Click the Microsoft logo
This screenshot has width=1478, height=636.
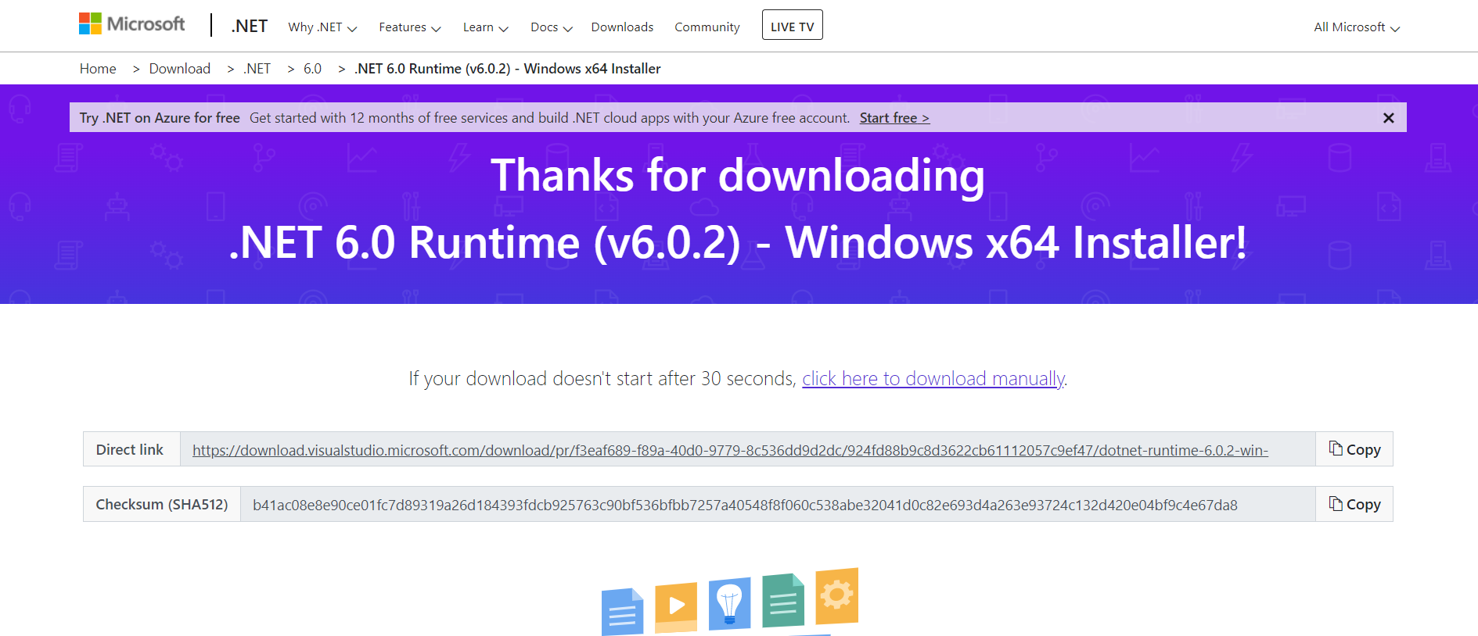(131, 24)
